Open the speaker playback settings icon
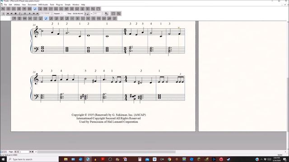 pyautogui.click(x=107, y=13)
